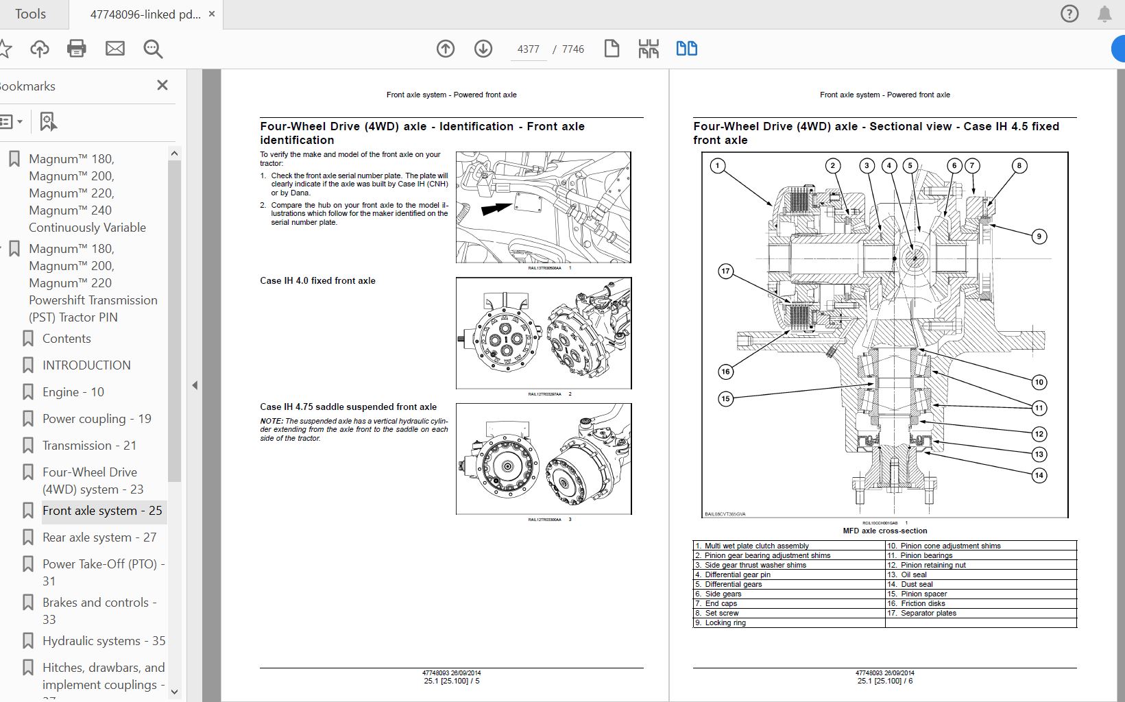Screen dimensions: 1125x702
Task: Open notifications bell icon
Action: 1104,14
